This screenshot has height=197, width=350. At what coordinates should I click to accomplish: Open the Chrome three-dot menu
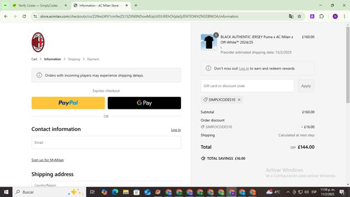tap(345, 16)
